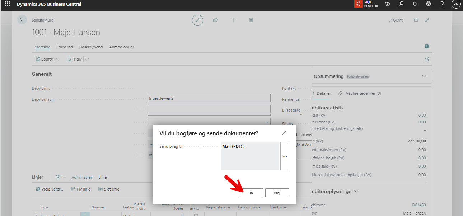The width and height of the screenshot is (463, 216).
Task: Open the Linje tab in Linjer
Action: [x=103, y=177]
